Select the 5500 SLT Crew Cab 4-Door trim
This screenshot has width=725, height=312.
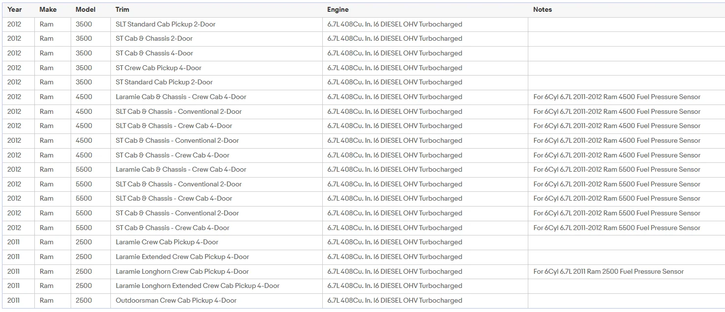pyautogui.click(x=174, y=198)
